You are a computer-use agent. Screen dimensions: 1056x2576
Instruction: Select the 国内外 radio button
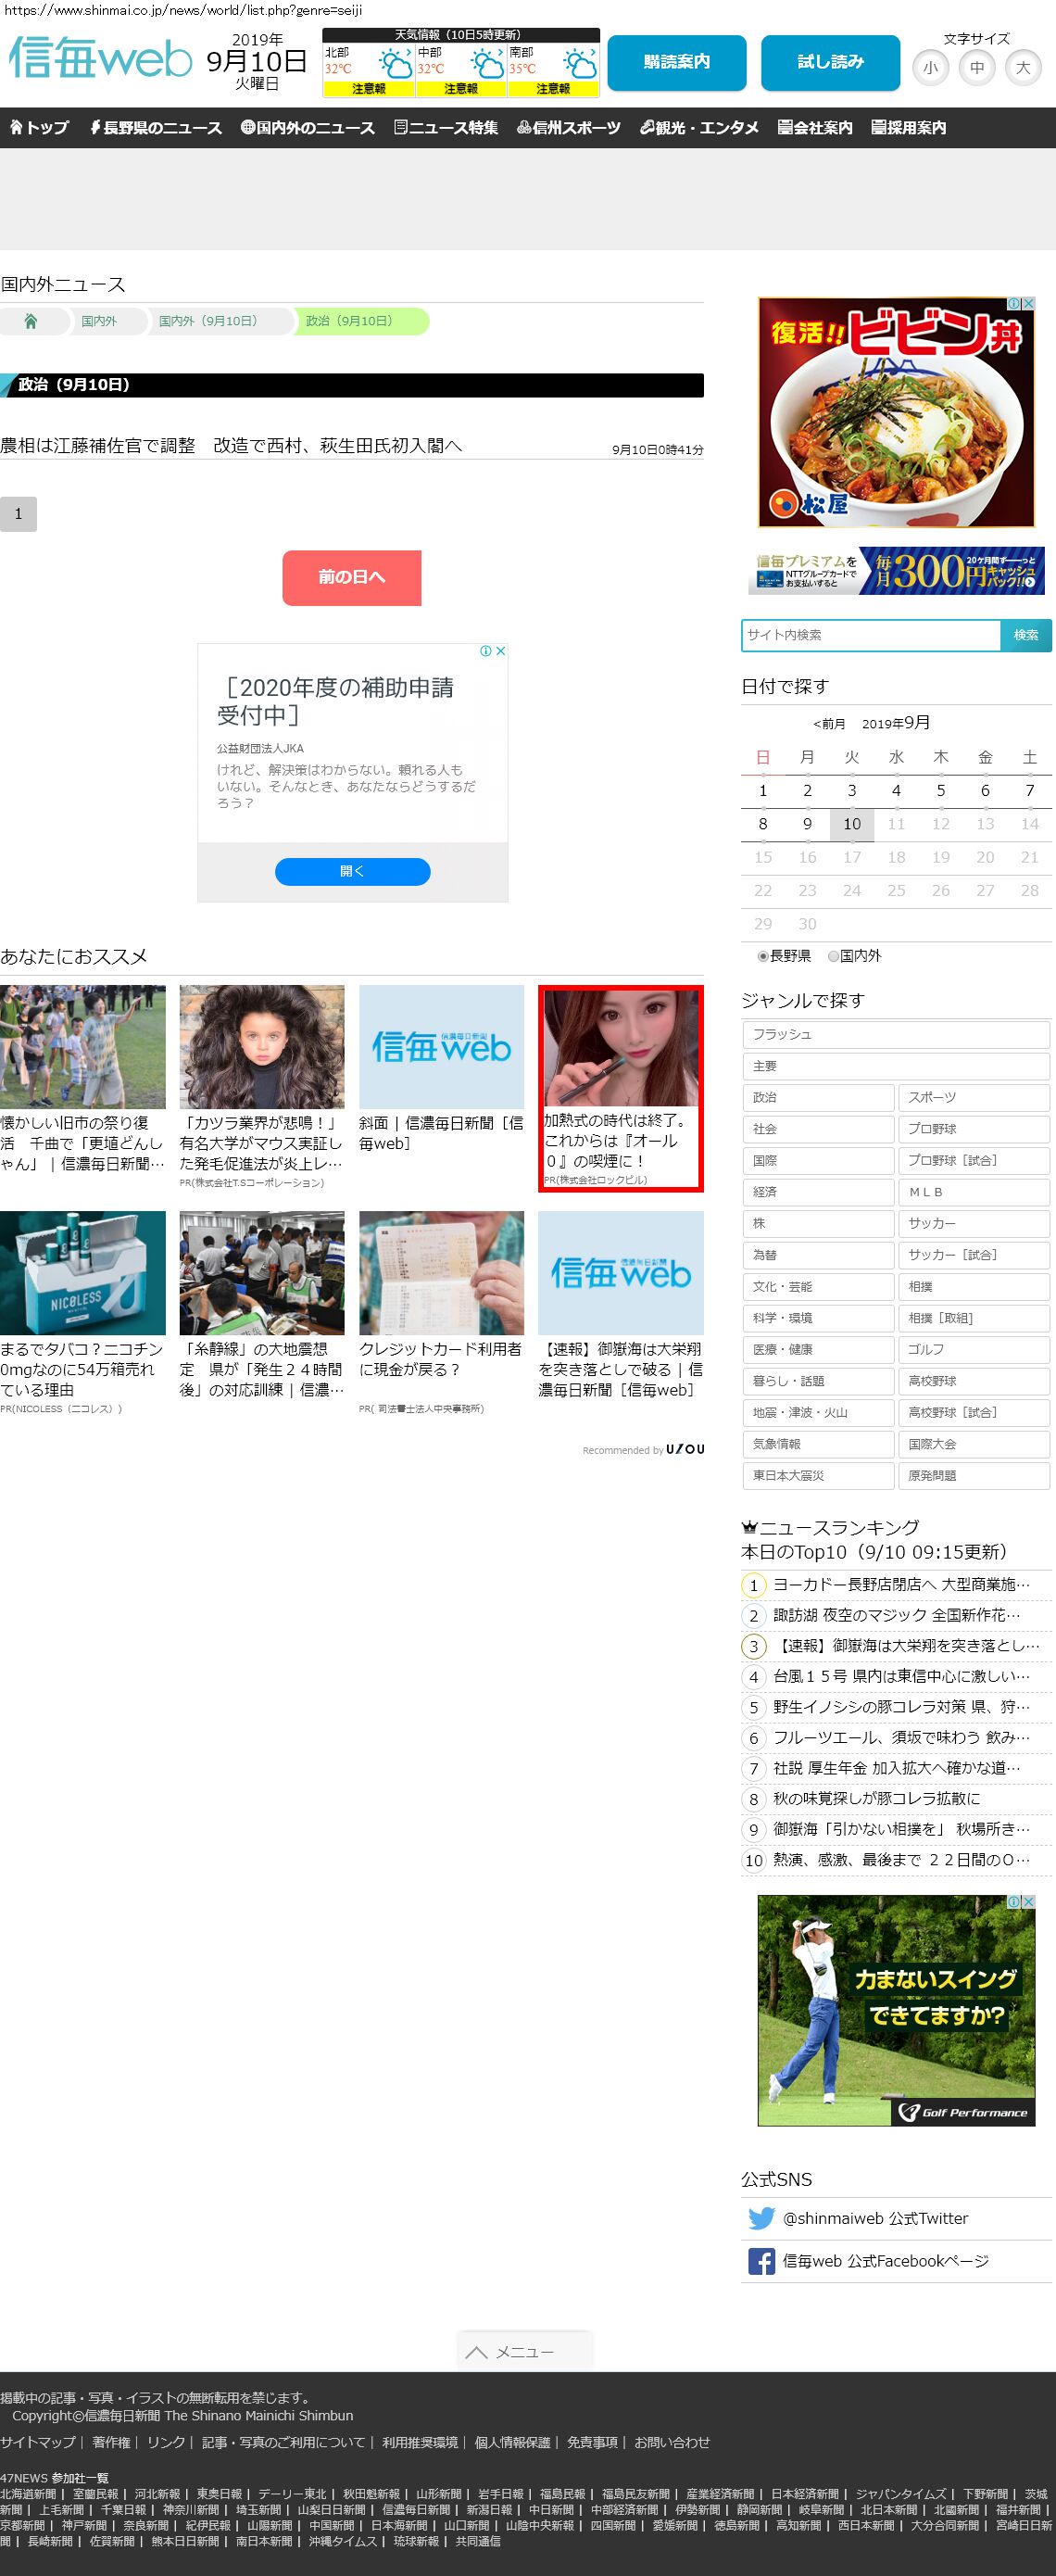click(x=833, y=956)
